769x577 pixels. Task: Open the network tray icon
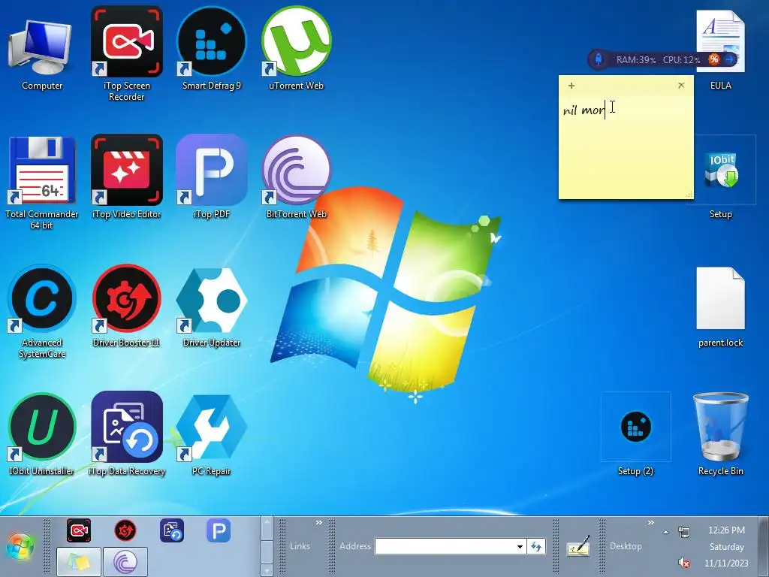683,531
